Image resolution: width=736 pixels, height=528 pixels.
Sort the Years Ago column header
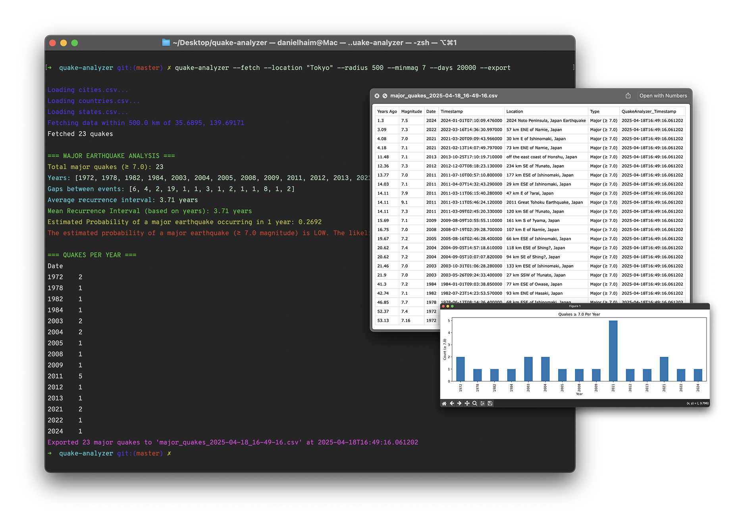tap(387, 111)
